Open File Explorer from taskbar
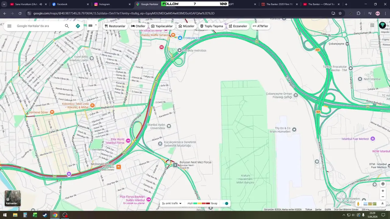The height and width of the screenshot is (219, 390). pos(15,215)
